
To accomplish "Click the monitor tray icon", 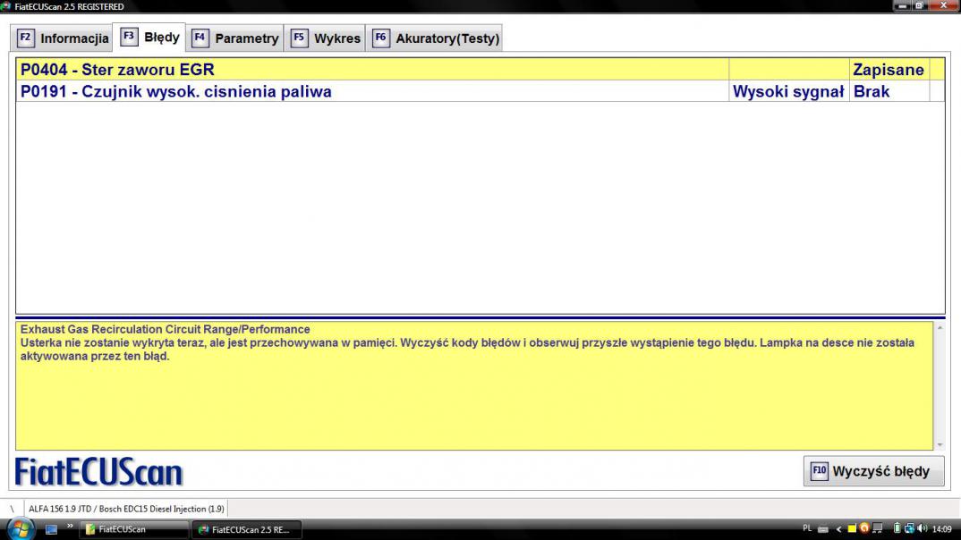I will [878, 528].
